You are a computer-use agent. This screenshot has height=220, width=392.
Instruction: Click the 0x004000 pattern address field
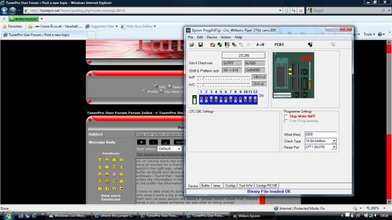point(255,71)
